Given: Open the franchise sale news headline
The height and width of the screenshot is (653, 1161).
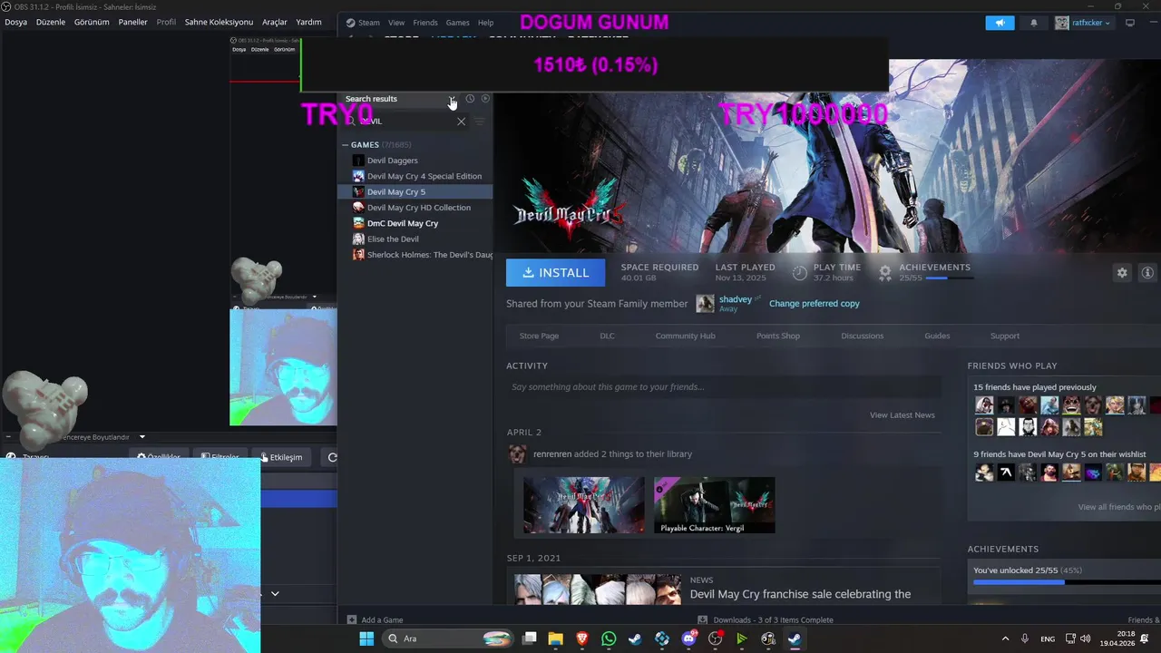Looking at the screenshot, I should point(800,595).
